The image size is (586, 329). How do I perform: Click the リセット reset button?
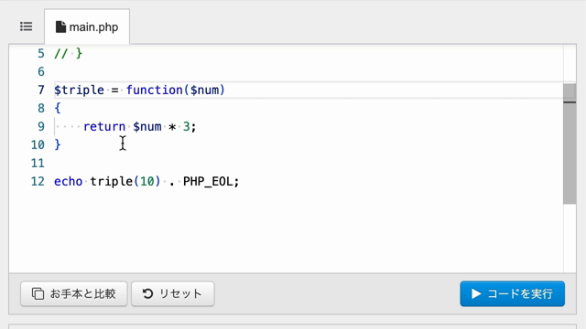[x=173, y=294]
